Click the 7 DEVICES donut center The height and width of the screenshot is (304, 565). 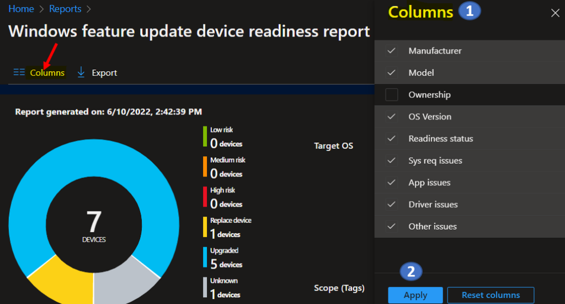click(94, 226)
